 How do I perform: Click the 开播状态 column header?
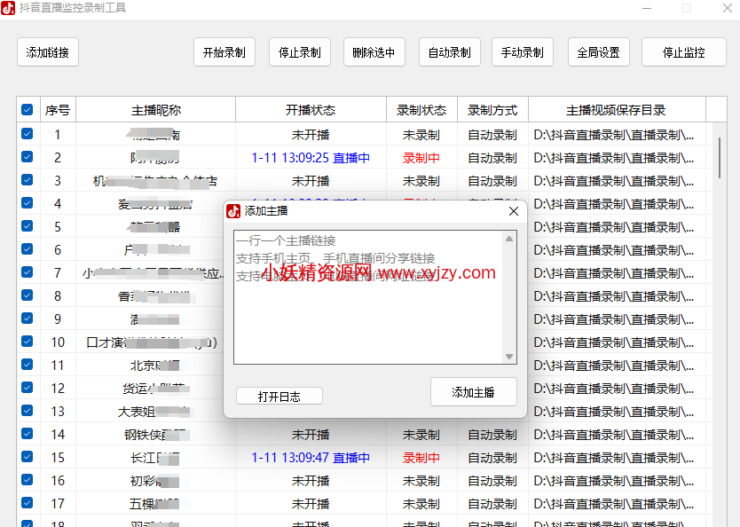click(311, 110)
